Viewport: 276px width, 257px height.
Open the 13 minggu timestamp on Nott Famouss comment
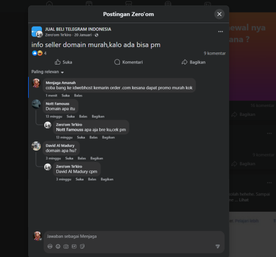click(54, 116)
